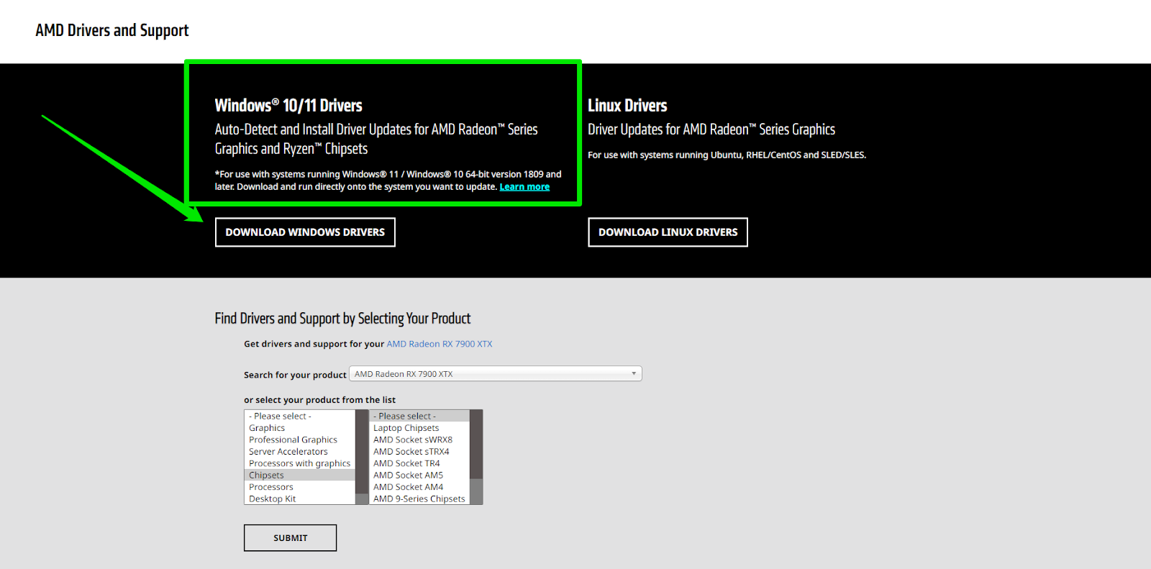Click the AMD Drivers and Support page title
The width and height of the screenshot is (1151, 569).
point(112,30)
